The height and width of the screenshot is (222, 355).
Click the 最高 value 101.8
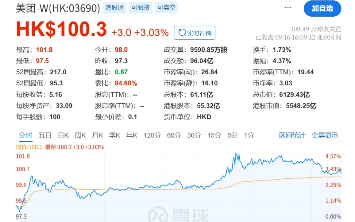44,50
